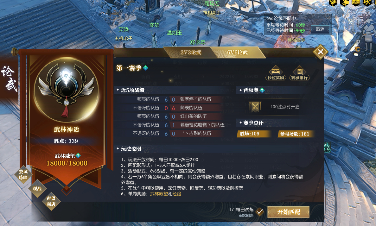This screenshot has height=226, width=376.
Task: Click the 经验 reward link text
Action: [x=177, y=194]
